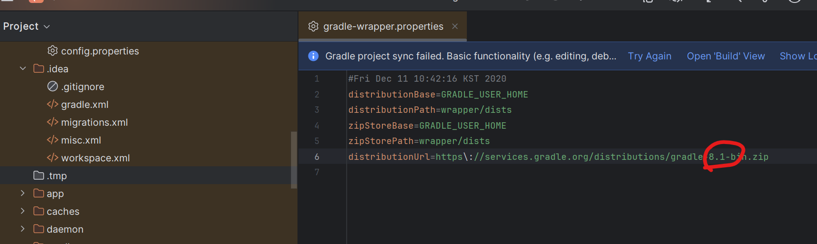This screenshot has width=817, height=244.
Task: Open workspace.xml file
Action: [x=95, y=158]
